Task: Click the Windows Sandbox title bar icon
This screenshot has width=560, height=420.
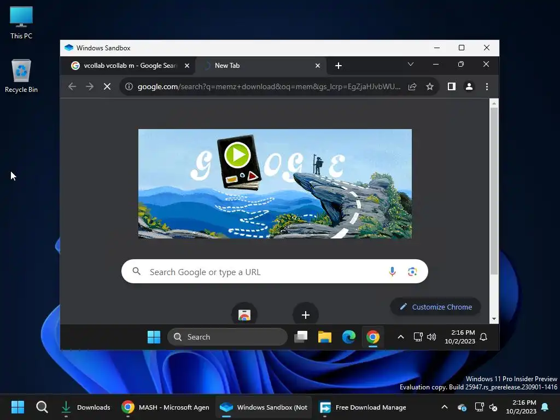Action: pyautogui.click(x=69, y=48)
